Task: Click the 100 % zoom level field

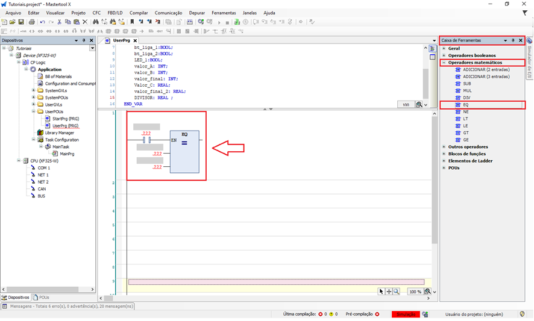Action: pos(415,291)
